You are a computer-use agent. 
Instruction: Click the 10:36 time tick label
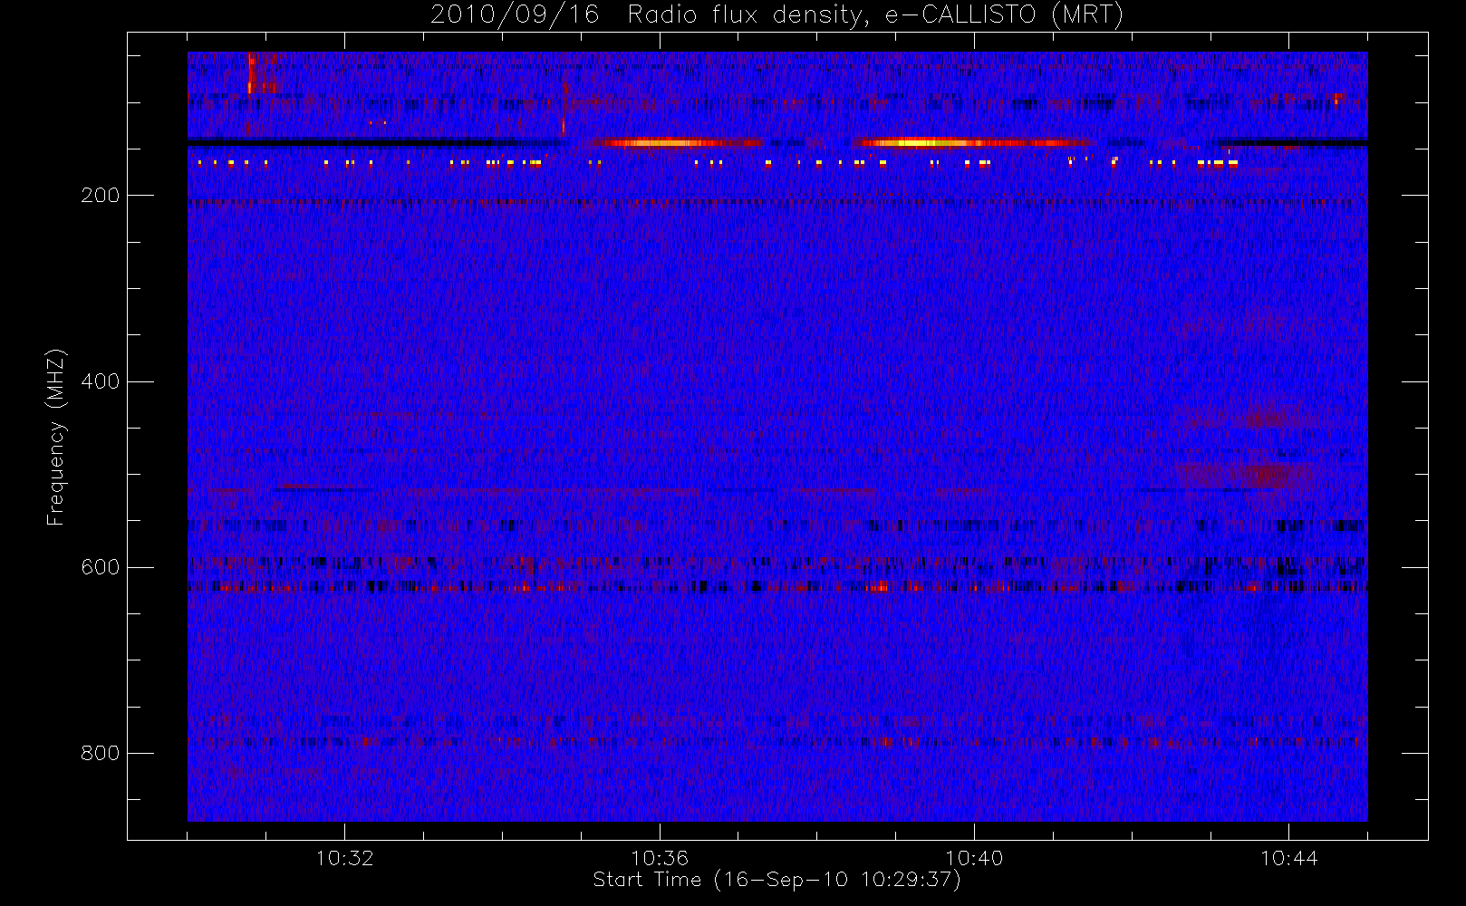click(x=660, y=858)
